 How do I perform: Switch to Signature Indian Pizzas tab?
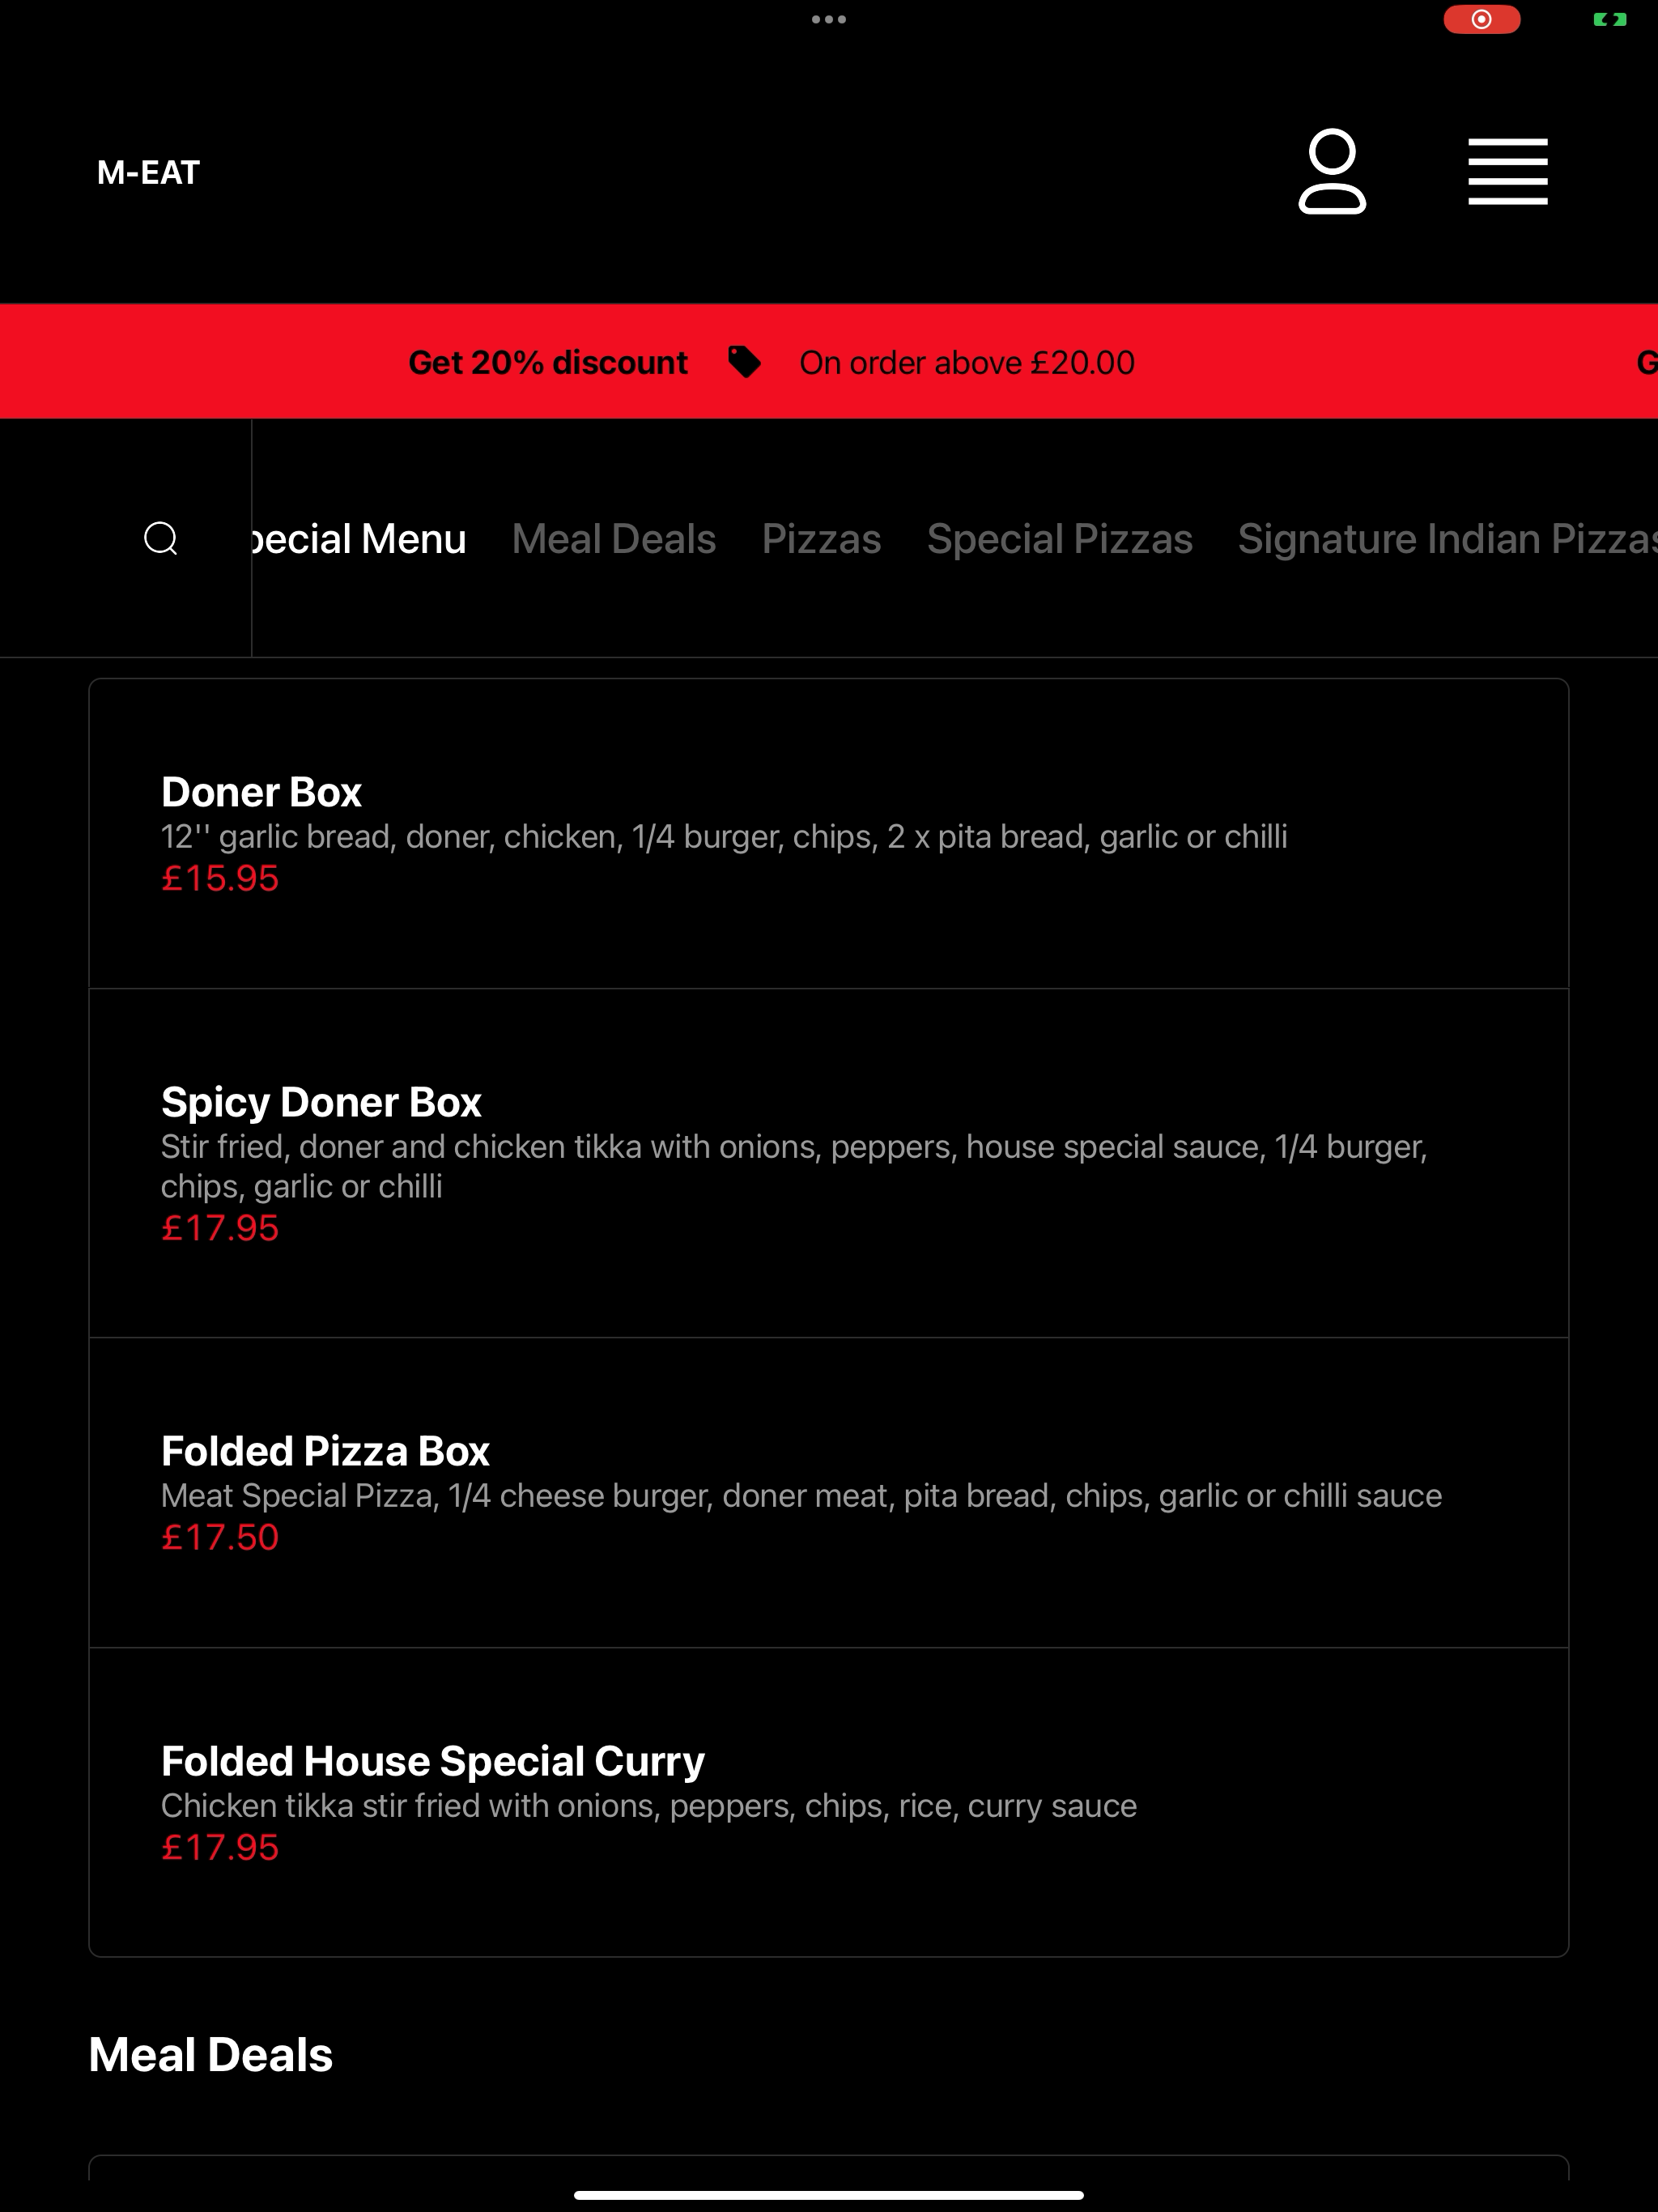tap(1447, 539)
